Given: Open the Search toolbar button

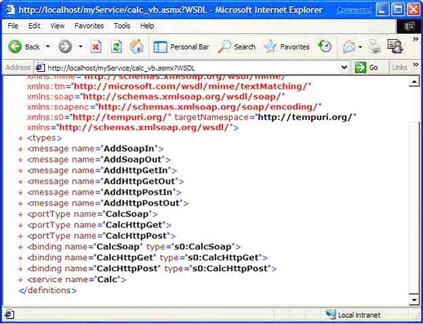Looking at the screenshot, I should 237,47.
